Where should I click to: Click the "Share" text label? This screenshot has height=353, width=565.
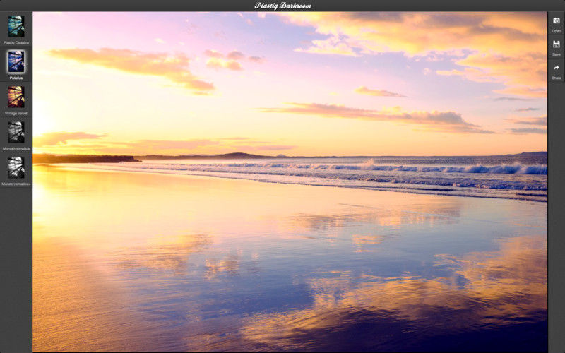pyautogui.click(x=556, y=78)
